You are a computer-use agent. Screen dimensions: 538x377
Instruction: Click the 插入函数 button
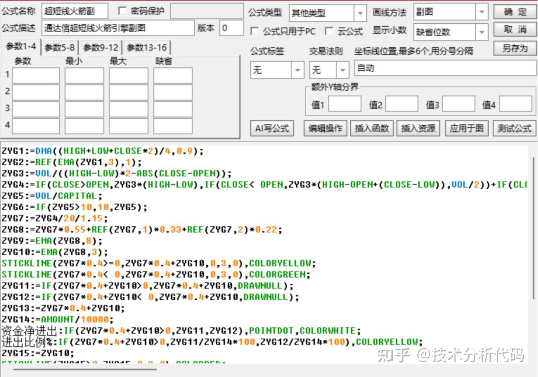372,128
